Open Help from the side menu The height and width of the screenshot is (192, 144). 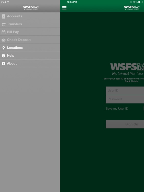coord(30,56)
